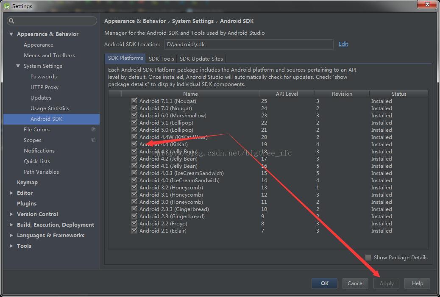Open Notifications settings
This screenshot has height=297, width=440.
pyautogui.click(x=39, y=150)
